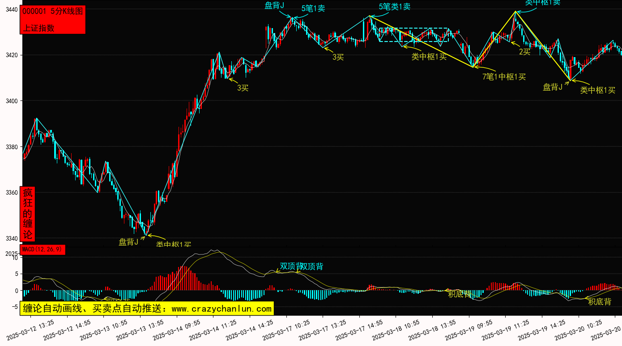Viewport: 622px width, 346px height.
Task: Click the 5笔类1卖 sell signal annotation
Action: 395,7
